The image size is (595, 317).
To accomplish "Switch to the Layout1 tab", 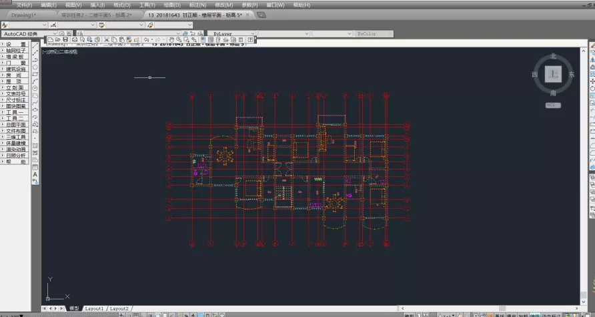I will click(94, 308).
